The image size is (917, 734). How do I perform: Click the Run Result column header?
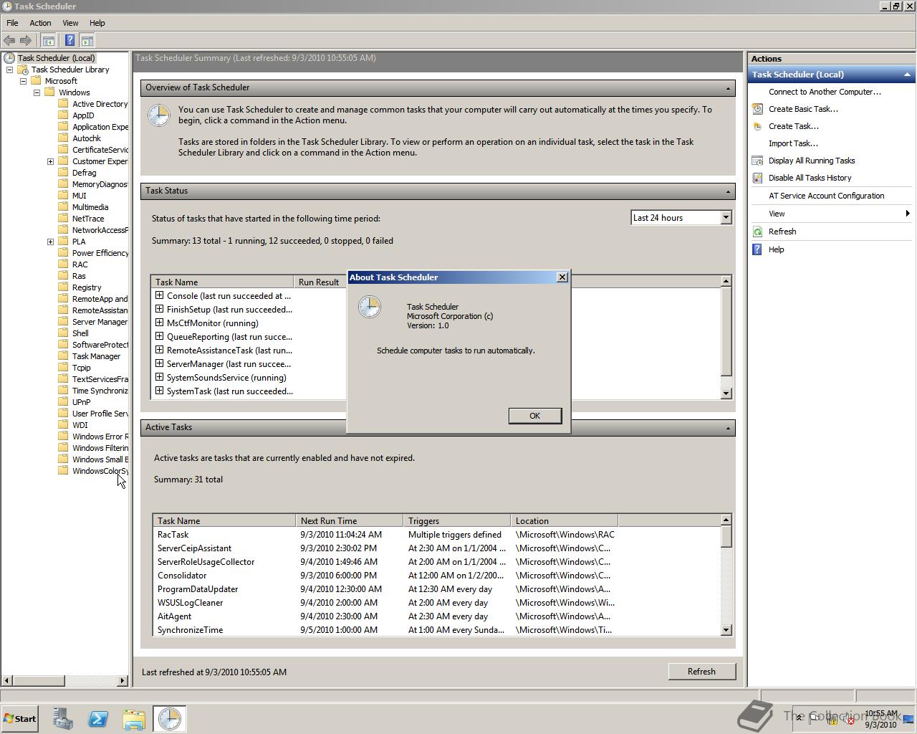[x=320, y=282]
